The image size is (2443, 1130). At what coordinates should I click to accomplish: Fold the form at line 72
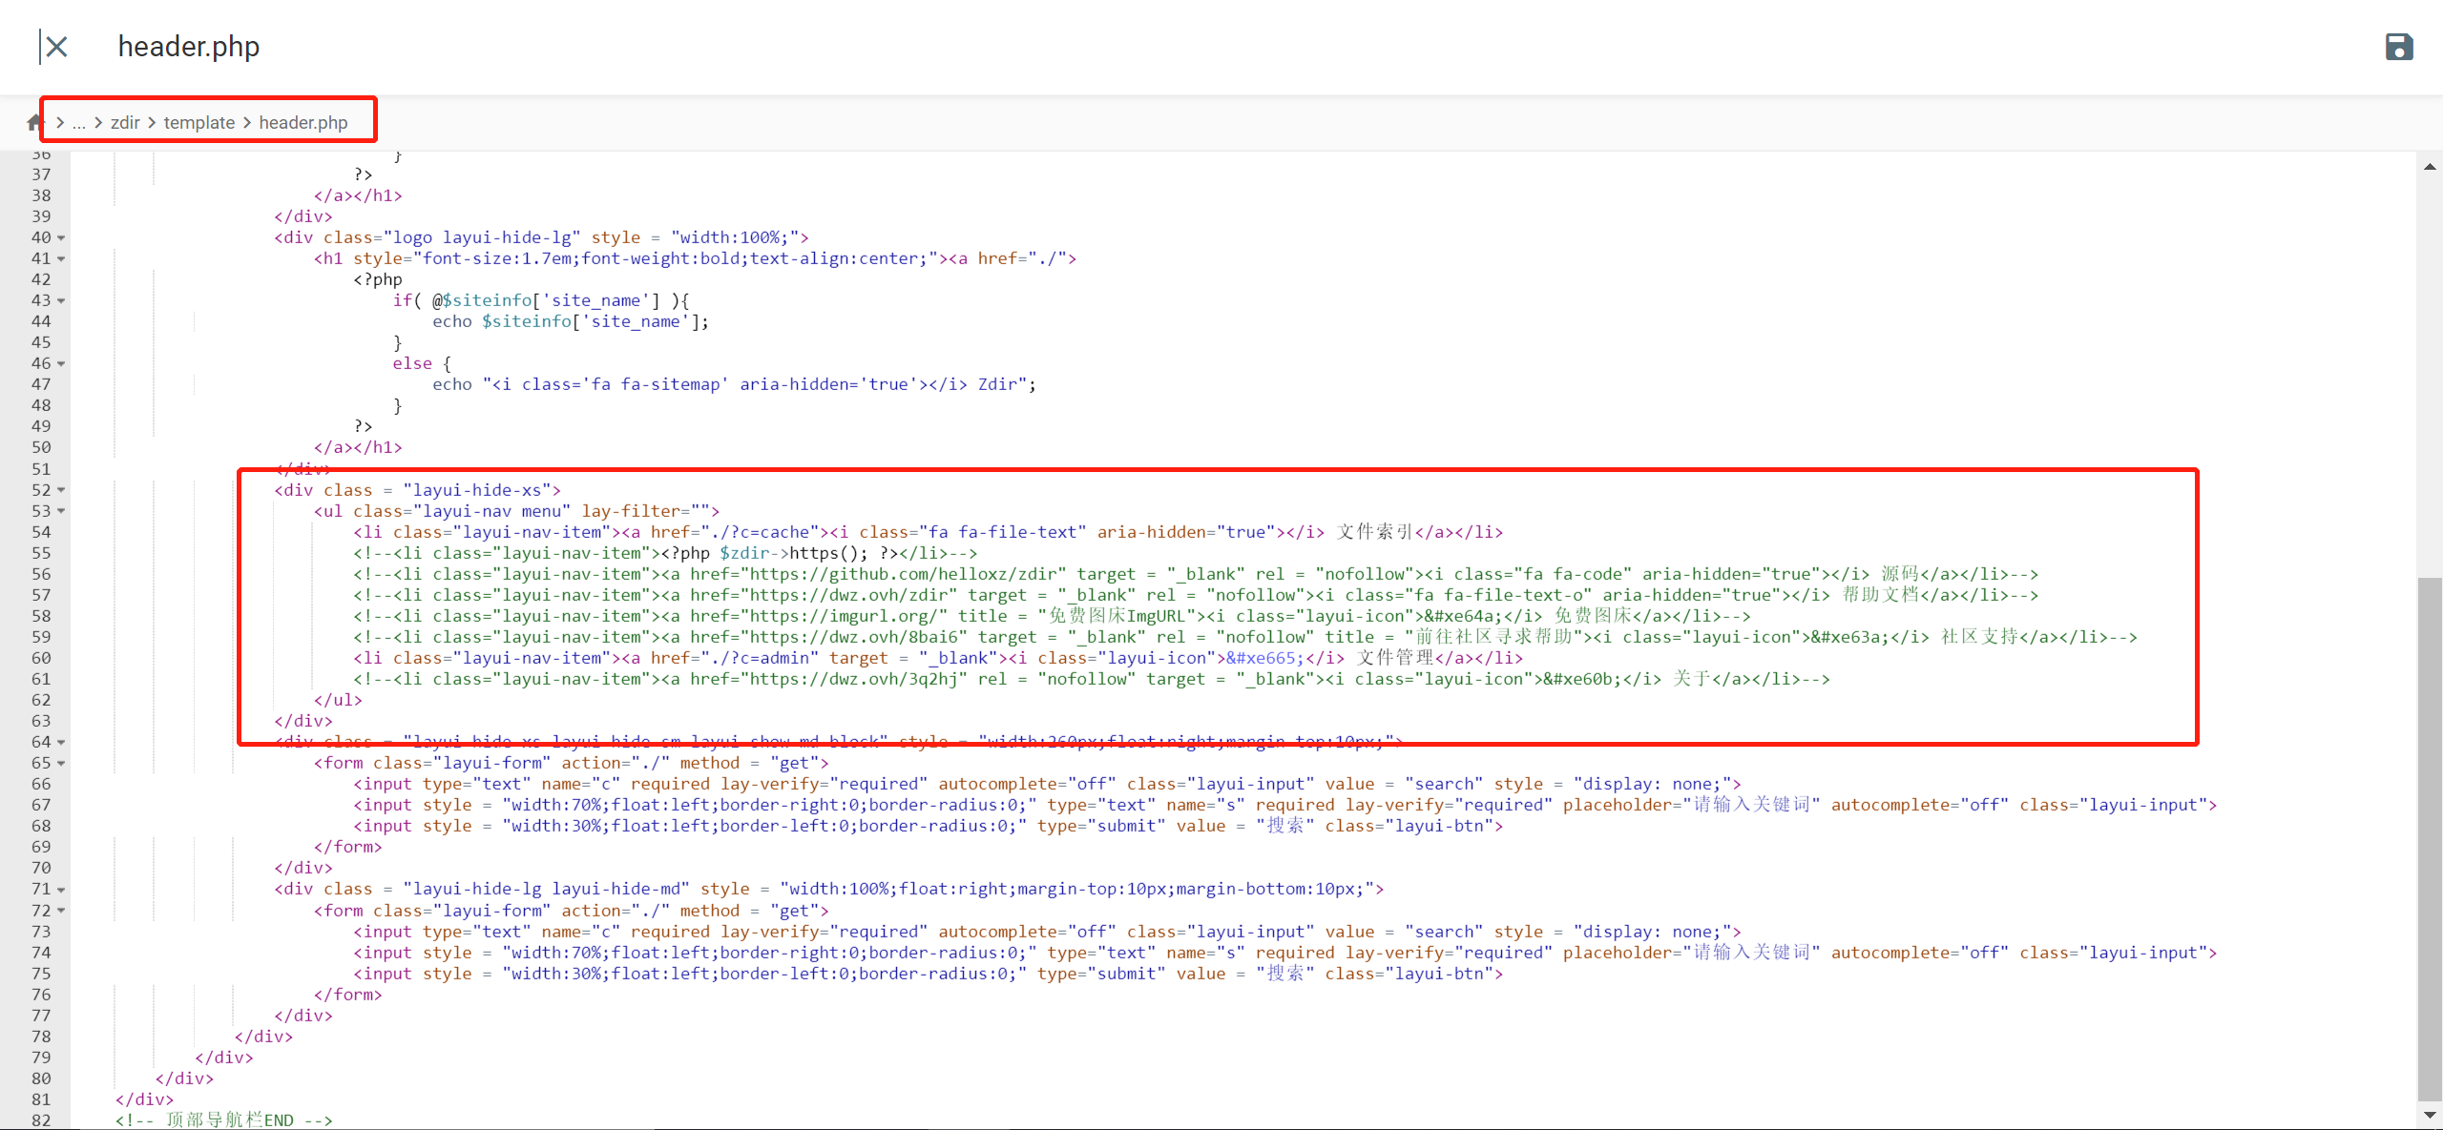(x=62, y=911)
